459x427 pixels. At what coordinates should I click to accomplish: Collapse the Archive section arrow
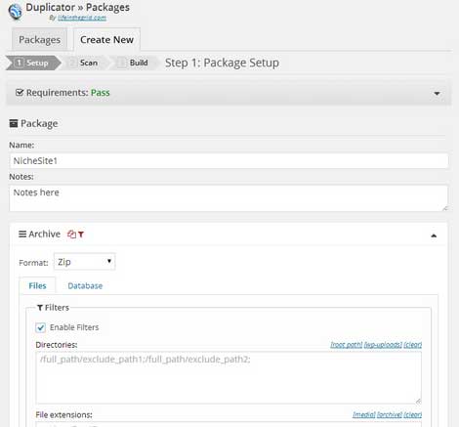tap(434, 235)
